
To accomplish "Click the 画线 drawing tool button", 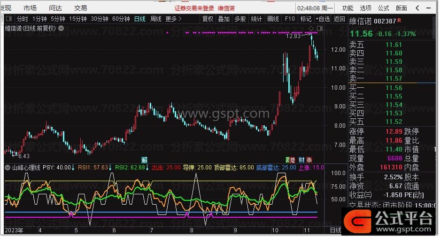I will pyautogui.click(x=273, y=19).
